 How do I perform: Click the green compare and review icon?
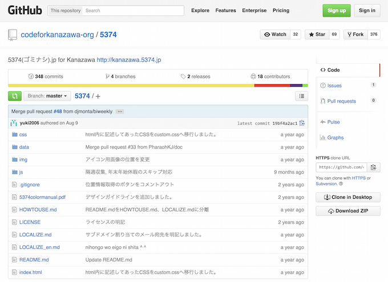coord(15,96)
